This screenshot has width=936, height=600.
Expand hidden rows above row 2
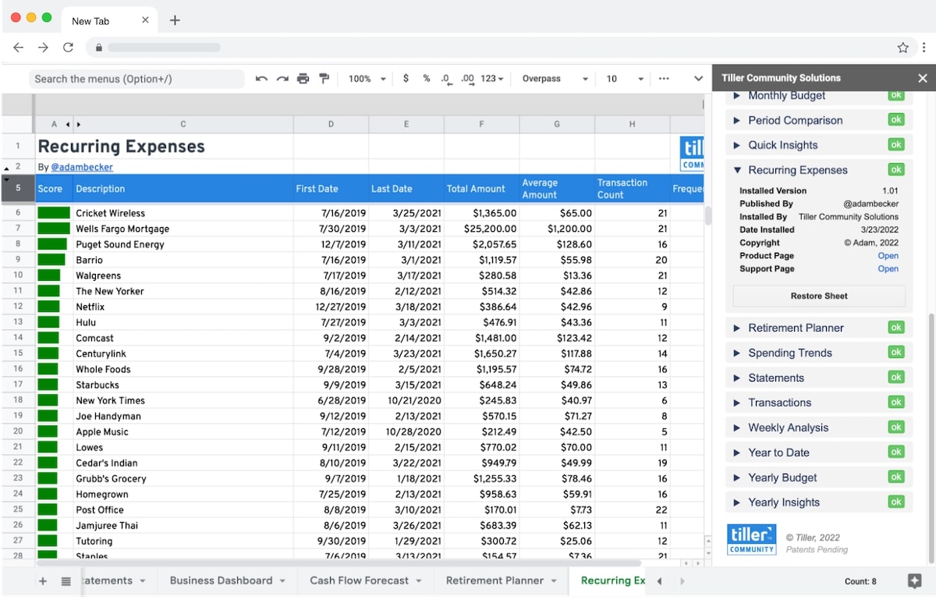point(7,168)
